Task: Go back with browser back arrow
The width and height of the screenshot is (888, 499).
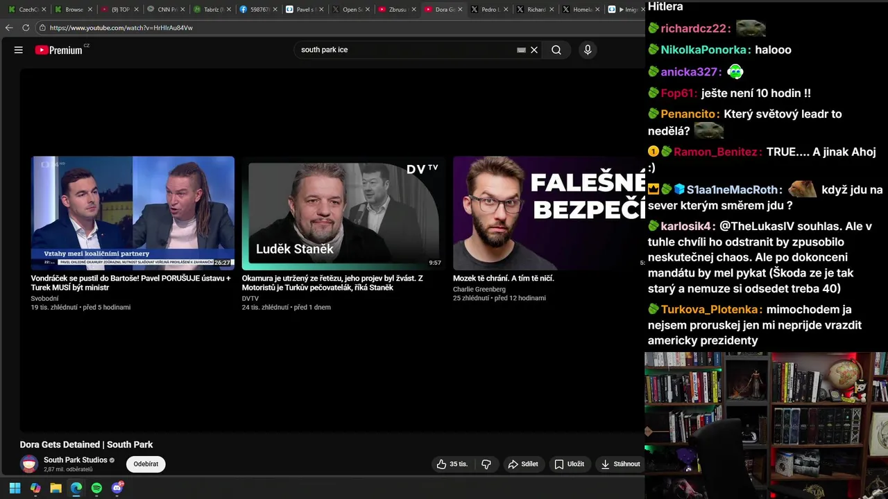Action: click(x=9, y=28)
